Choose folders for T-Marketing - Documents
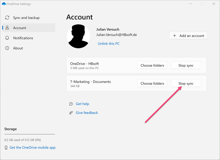Viewport: 220px width, 160px height. [152, 83]
